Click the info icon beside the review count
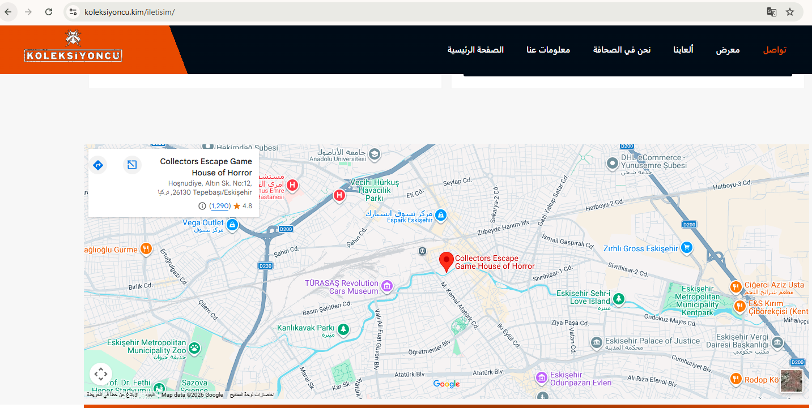 (202, 206)
